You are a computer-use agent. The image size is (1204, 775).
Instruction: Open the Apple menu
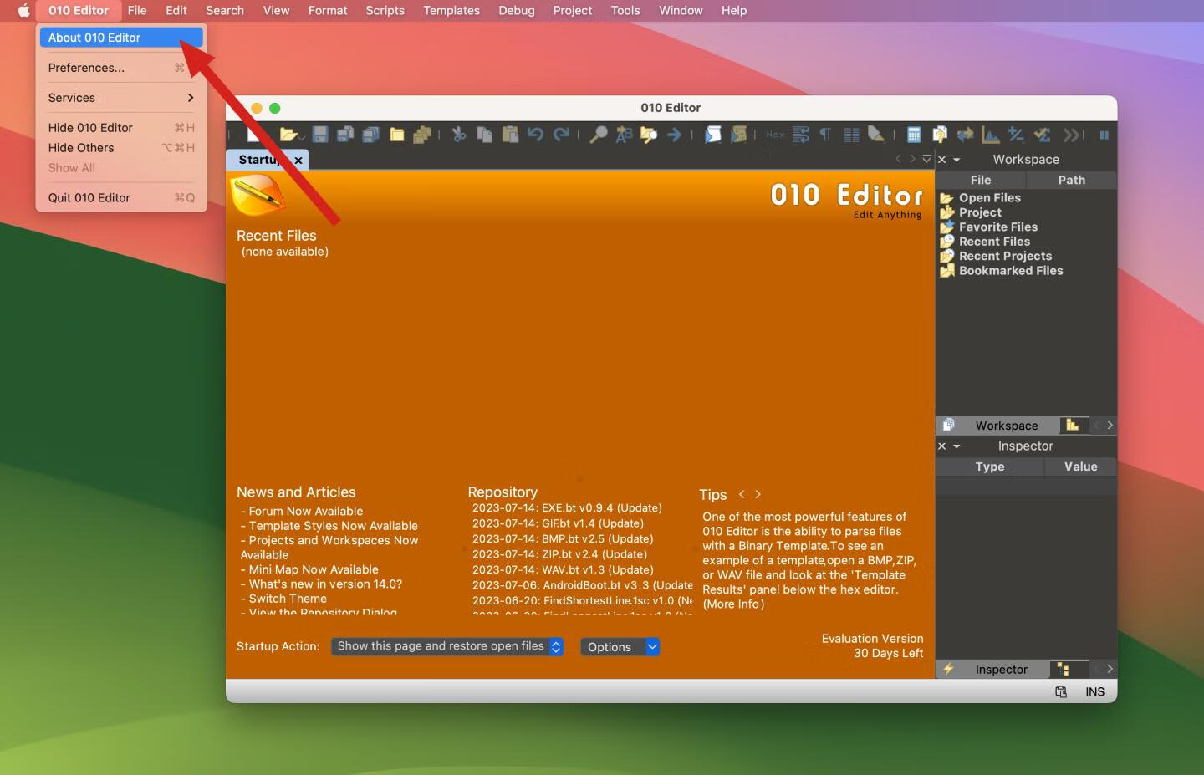coord(23,10)
